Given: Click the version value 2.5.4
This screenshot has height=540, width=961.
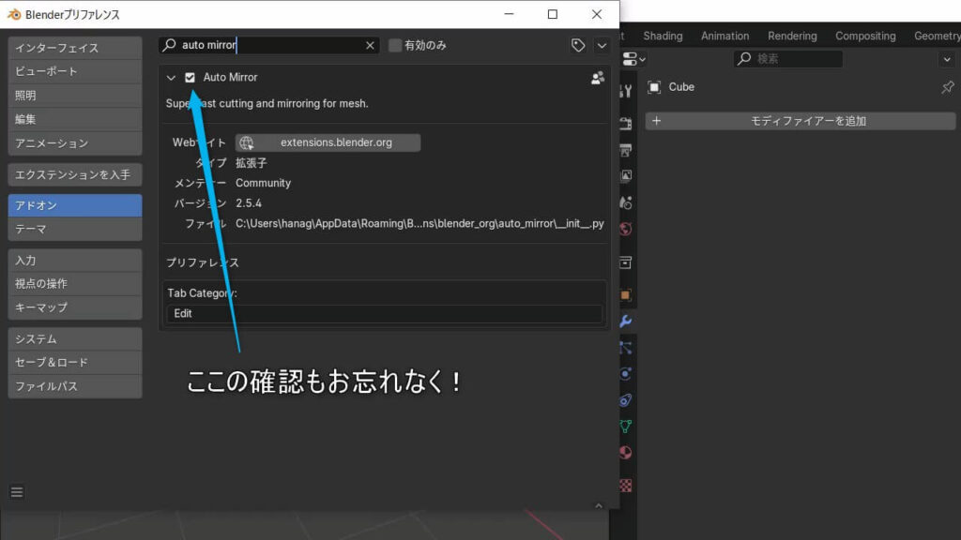Looking at the screenshot, I should 249,203.
